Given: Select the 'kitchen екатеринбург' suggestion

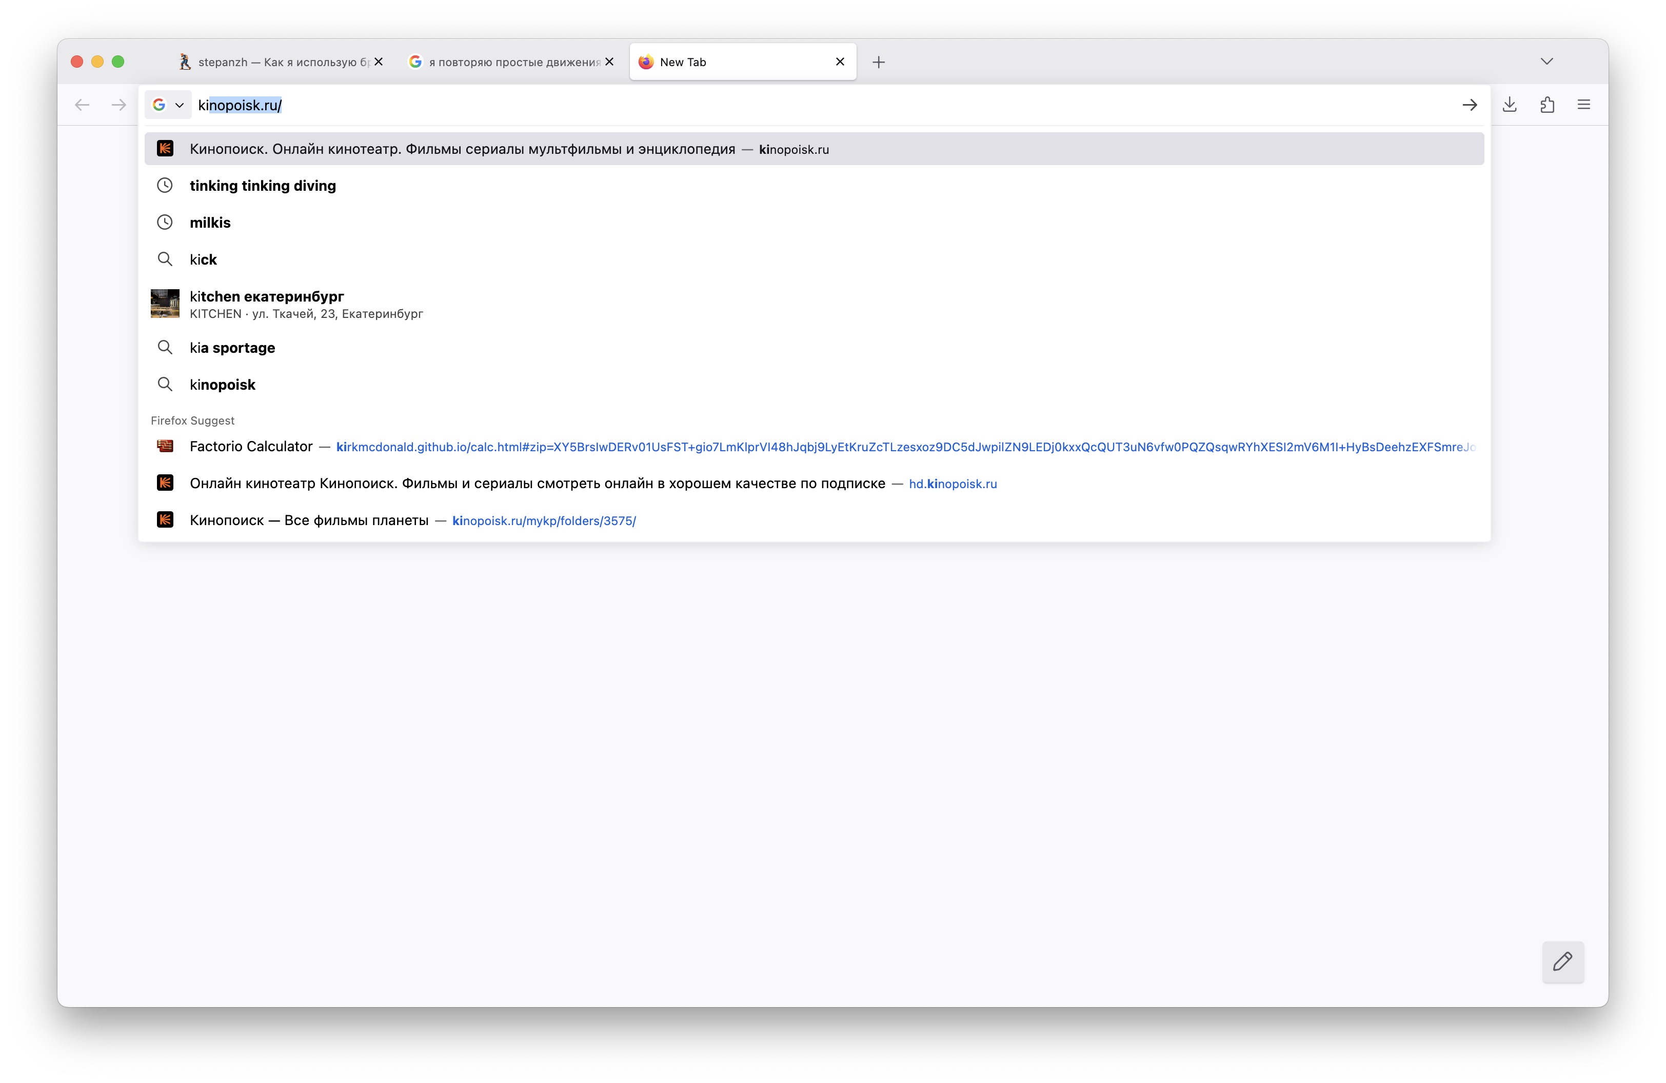Looking at the screenshot, I should coord(814,304).
